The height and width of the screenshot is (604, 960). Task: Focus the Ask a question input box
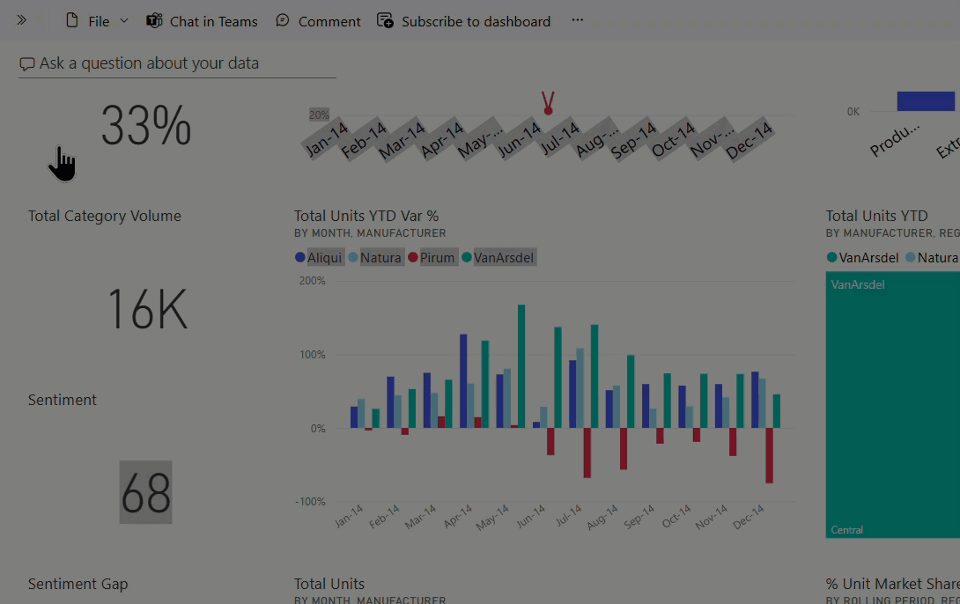[x=178, y=63]
